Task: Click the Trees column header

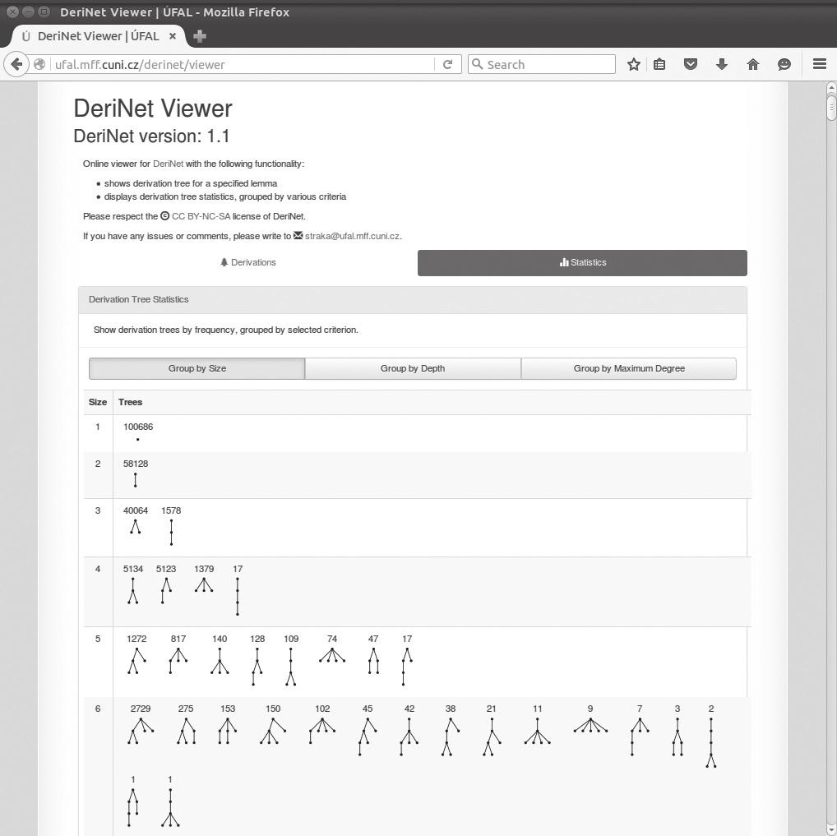Action: (x=130, y=403)
